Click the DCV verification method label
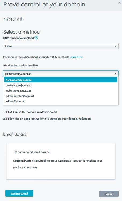This screenshot has height=201, width=122. click(x=19, y=38)
